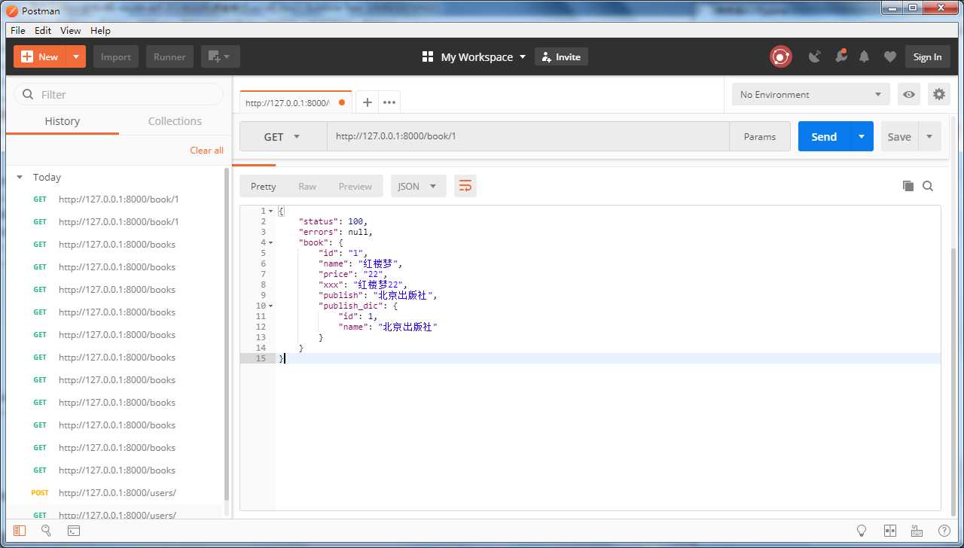The image size is (964, 548).
Task: Open the GET method dropdown
Action: pos(283,136)
